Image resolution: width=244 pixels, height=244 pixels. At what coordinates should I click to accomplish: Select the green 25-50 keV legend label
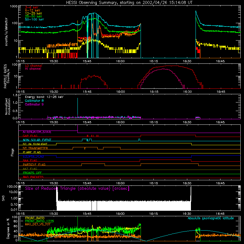pos(34,16)
